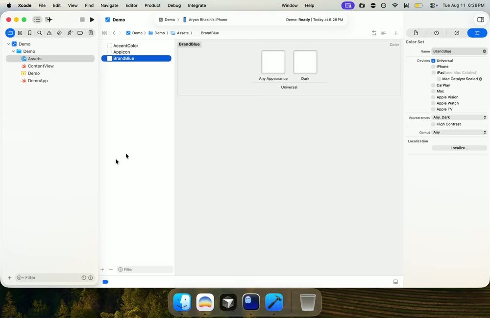Go forward with the right chevron
The image size is (490, 318).
coord(121,33)
